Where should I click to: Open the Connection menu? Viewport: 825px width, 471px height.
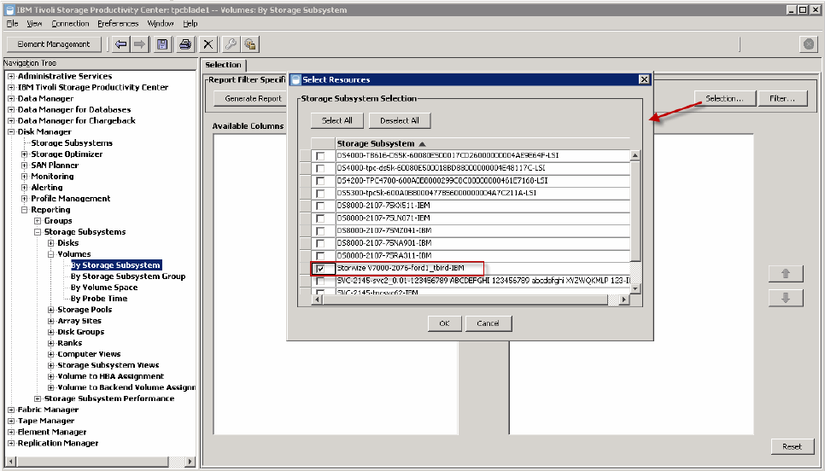pos(70,23)
